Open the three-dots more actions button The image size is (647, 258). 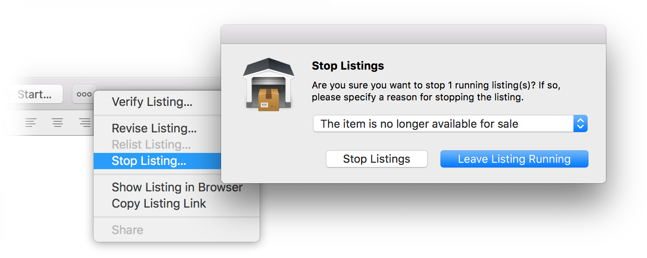pos(84,94)
